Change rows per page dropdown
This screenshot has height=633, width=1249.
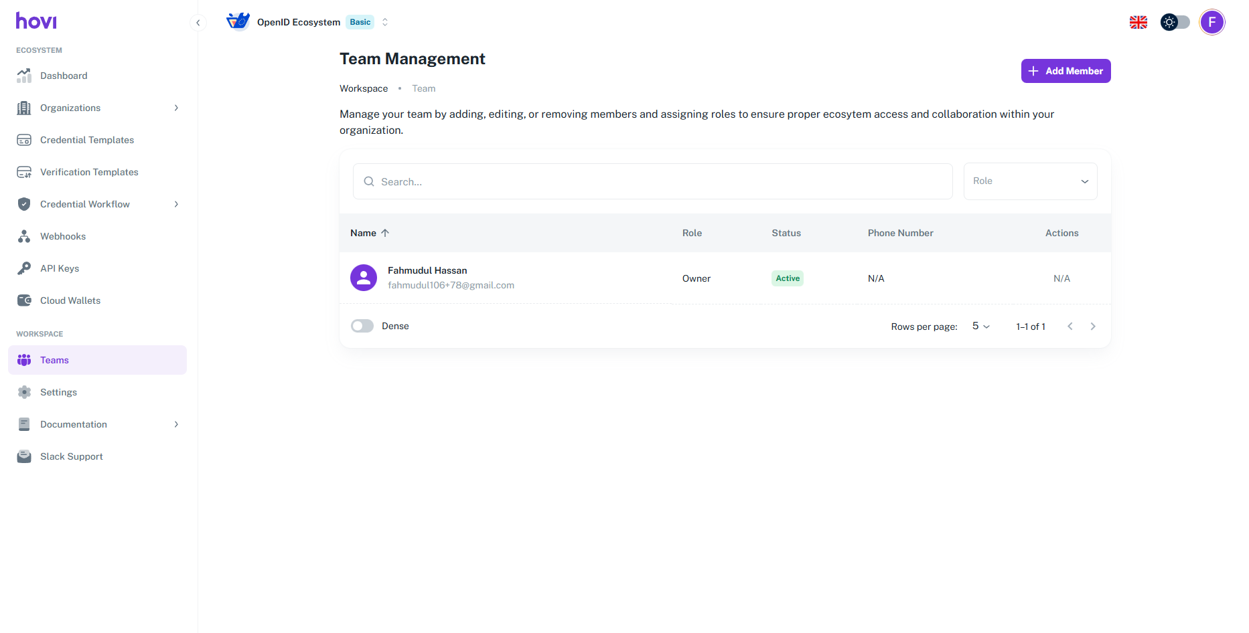pos(980,327)
